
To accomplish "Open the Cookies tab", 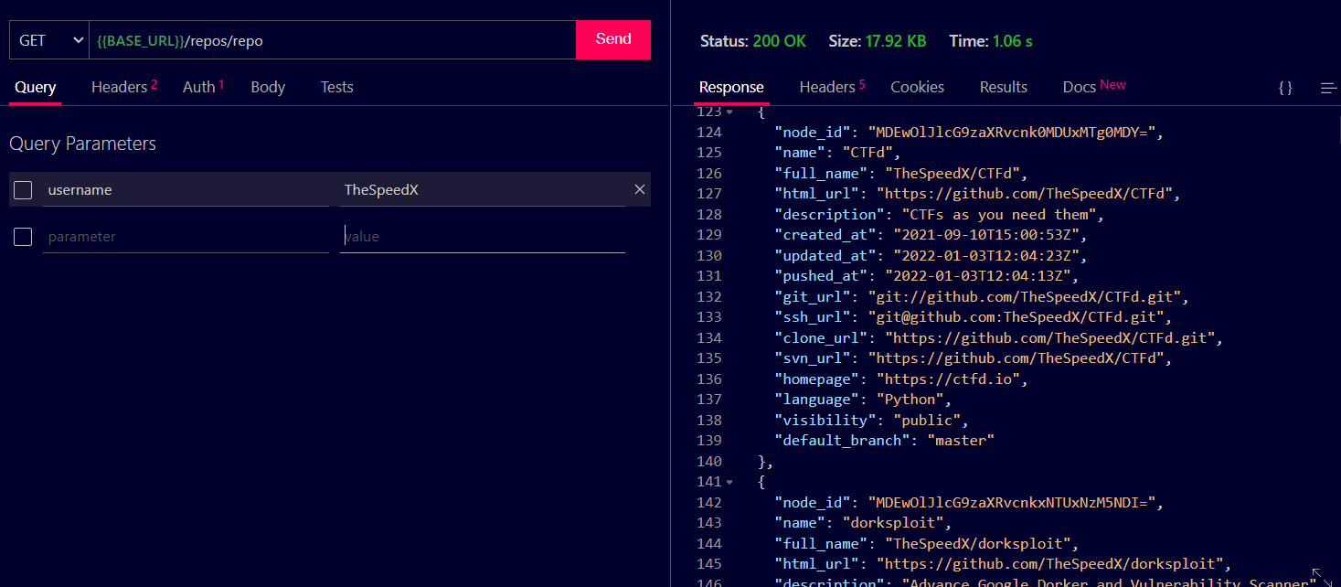I will tap(917, 87).
